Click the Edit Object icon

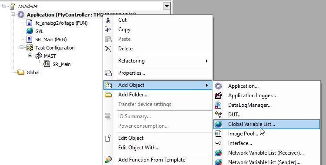pos(108,138)
